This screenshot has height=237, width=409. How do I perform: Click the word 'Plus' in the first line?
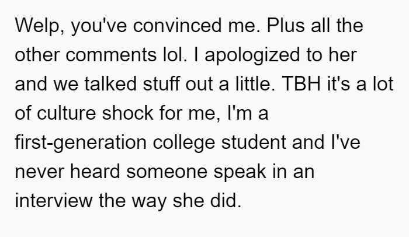286,26
